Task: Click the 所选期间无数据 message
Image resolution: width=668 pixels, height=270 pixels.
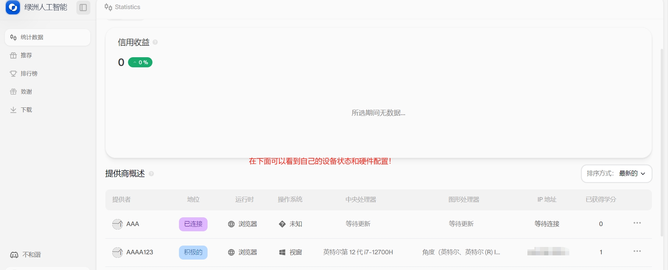Action: coord(378,113)
